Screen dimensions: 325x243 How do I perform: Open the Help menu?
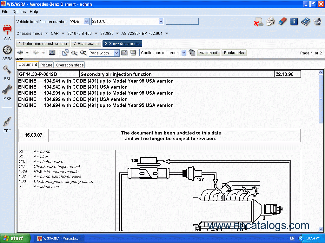click(x=34, y=12)
